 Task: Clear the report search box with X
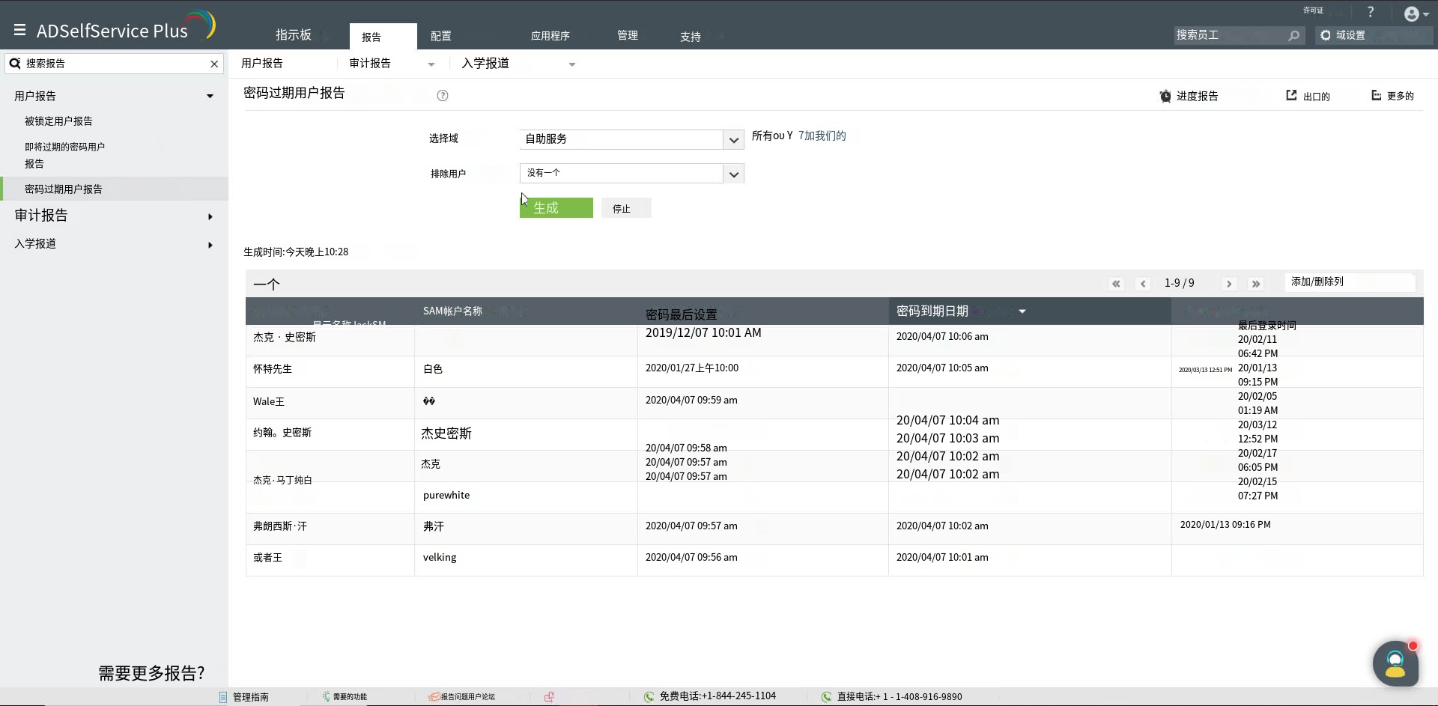(214, 64)
